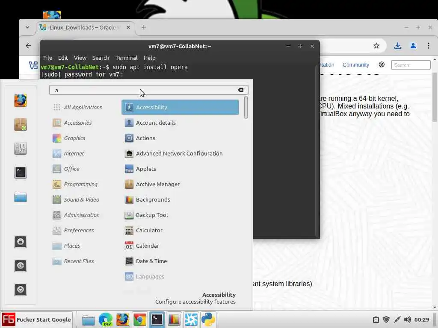
Task: Open Account details
Action: tap(180, 123)
